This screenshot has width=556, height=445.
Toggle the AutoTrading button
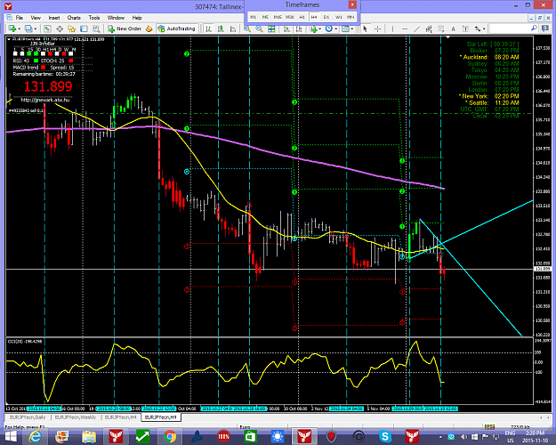(177, 28)
